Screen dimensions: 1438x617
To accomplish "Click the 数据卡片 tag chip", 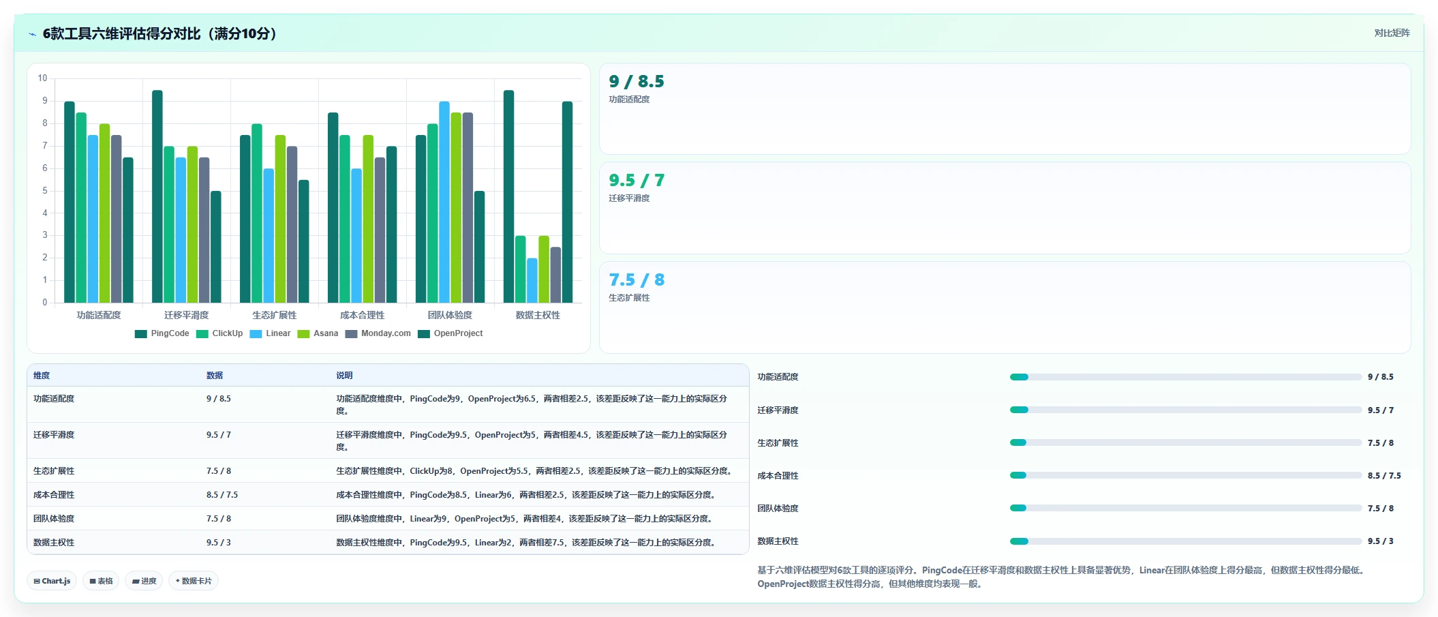I will click(194, 581).
